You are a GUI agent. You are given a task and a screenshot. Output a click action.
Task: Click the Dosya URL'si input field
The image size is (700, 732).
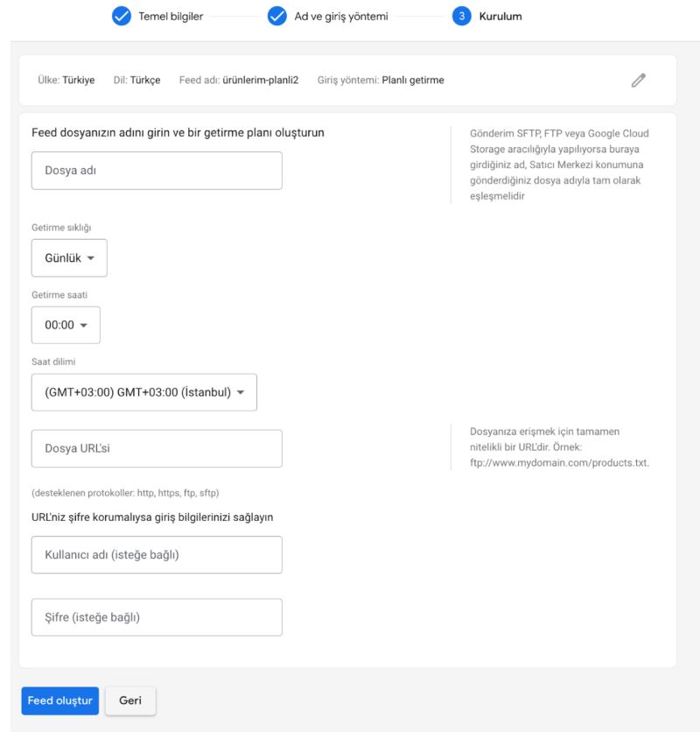click(x=156, y=448)
